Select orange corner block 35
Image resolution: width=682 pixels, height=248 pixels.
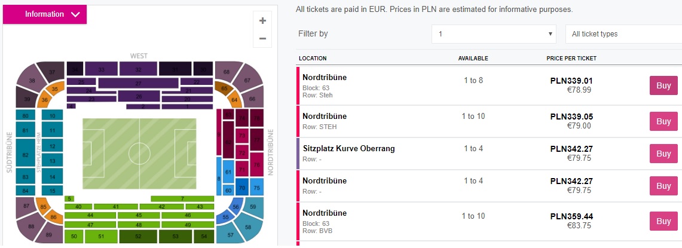(54, 90)
